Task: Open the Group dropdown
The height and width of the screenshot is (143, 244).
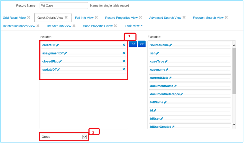Action: (84, 137)
